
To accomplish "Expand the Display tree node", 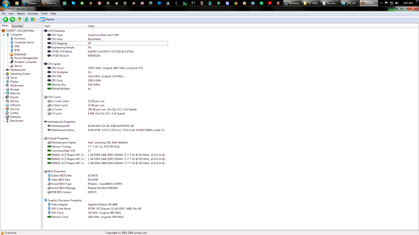I will click(4, 81).
